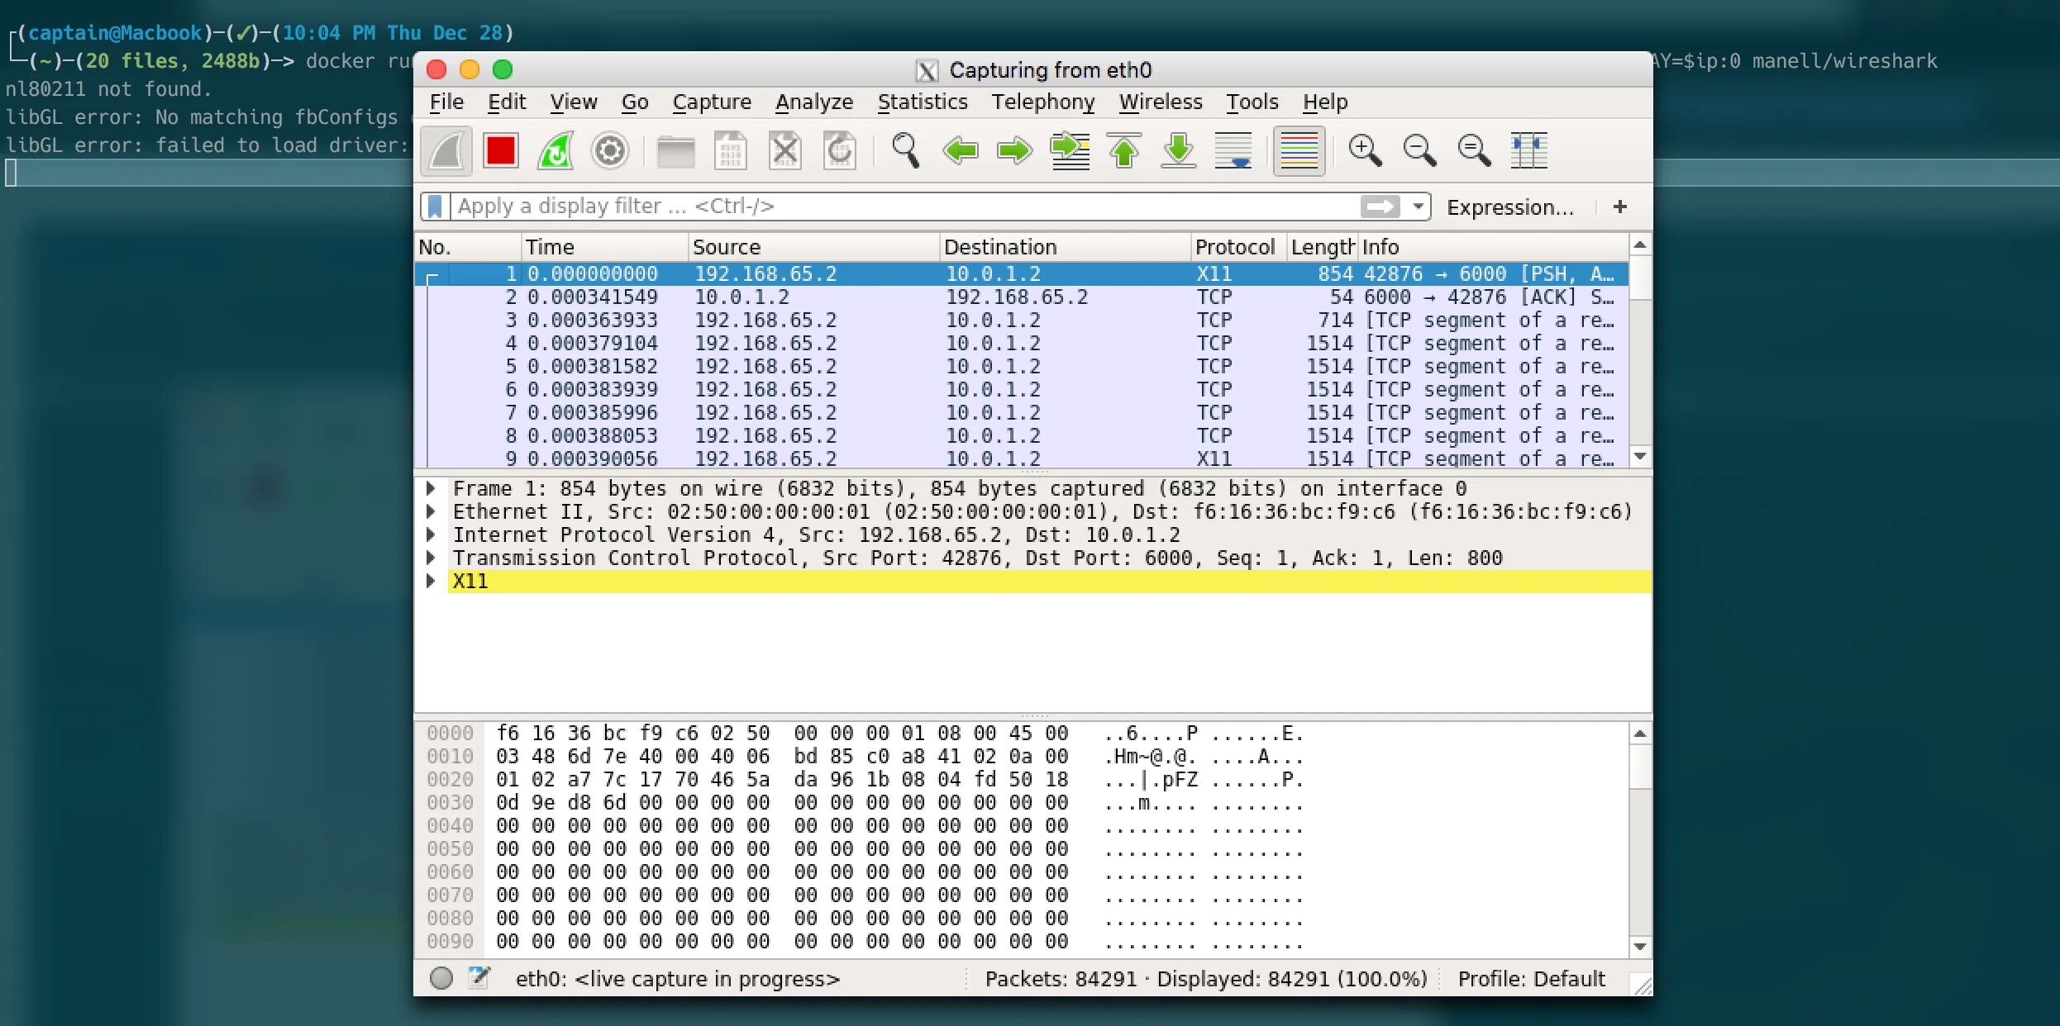Jump to the first packet icon
Viewport: 2060px width, 1026px height.
tap(1124, 151)
